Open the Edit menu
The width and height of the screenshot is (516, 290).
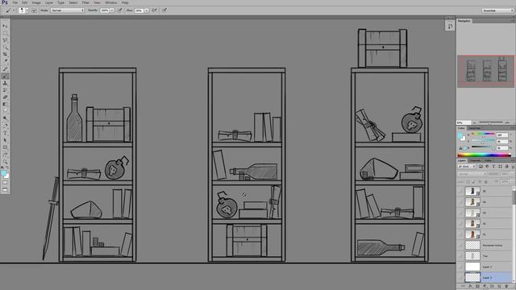click(25, 2)
